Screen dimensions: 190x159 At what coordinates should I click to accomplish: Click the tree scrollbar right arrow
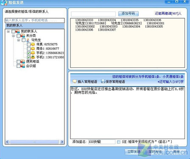(62, 142)
